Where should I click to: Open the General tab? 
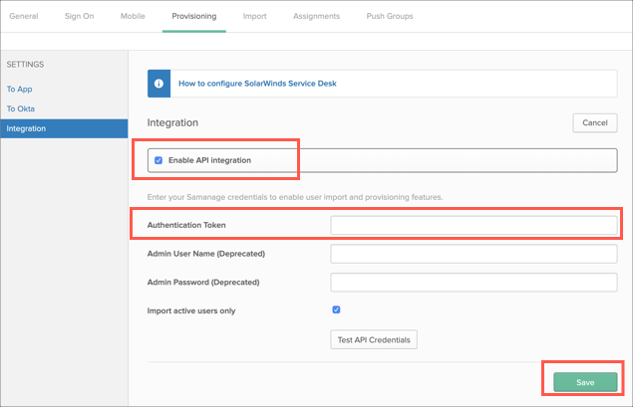click(24, 16)
